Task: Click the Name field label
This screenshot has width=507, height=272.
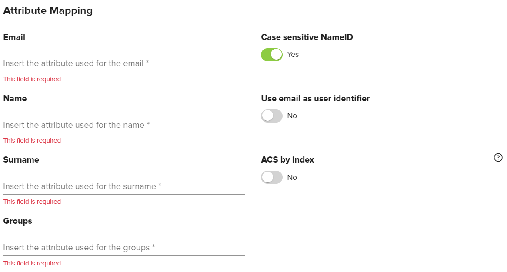Action: pyautogui.click(x=15, y=99)
